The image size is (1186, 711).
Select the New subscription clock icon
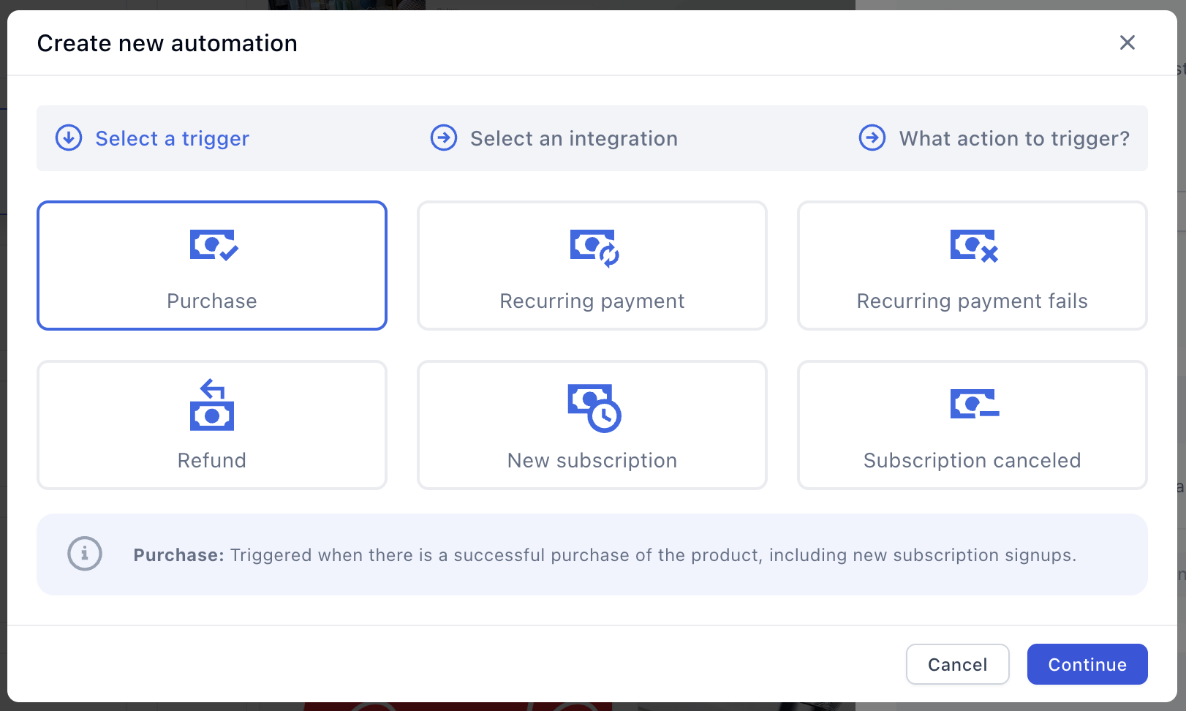point(594,407)
